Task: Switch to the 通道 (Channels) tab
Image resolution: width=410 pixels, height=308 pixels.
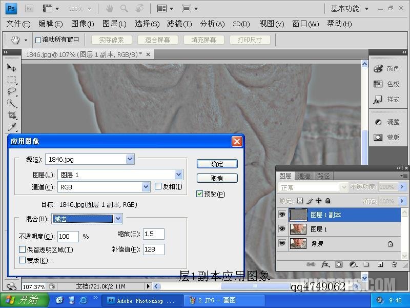Action: click(x=304, y=176)
